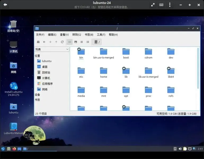Click lubuntu home desktop icon

coord(14,108)
